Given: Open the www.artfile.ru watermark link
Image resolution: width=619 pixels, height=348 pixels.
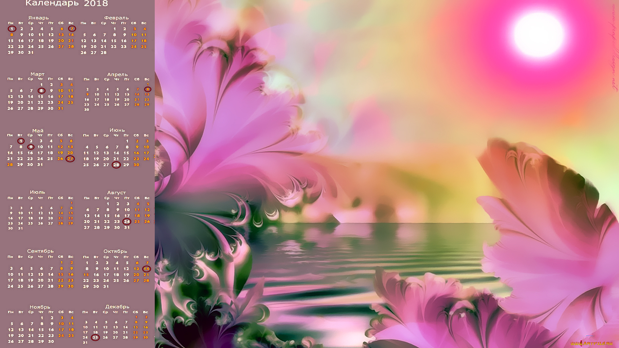Looking at the screenshot, I should [592, 343].
